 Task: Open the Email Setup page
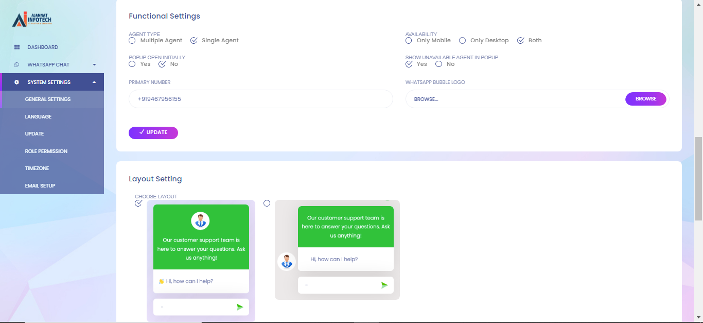(x=40, y=186)
